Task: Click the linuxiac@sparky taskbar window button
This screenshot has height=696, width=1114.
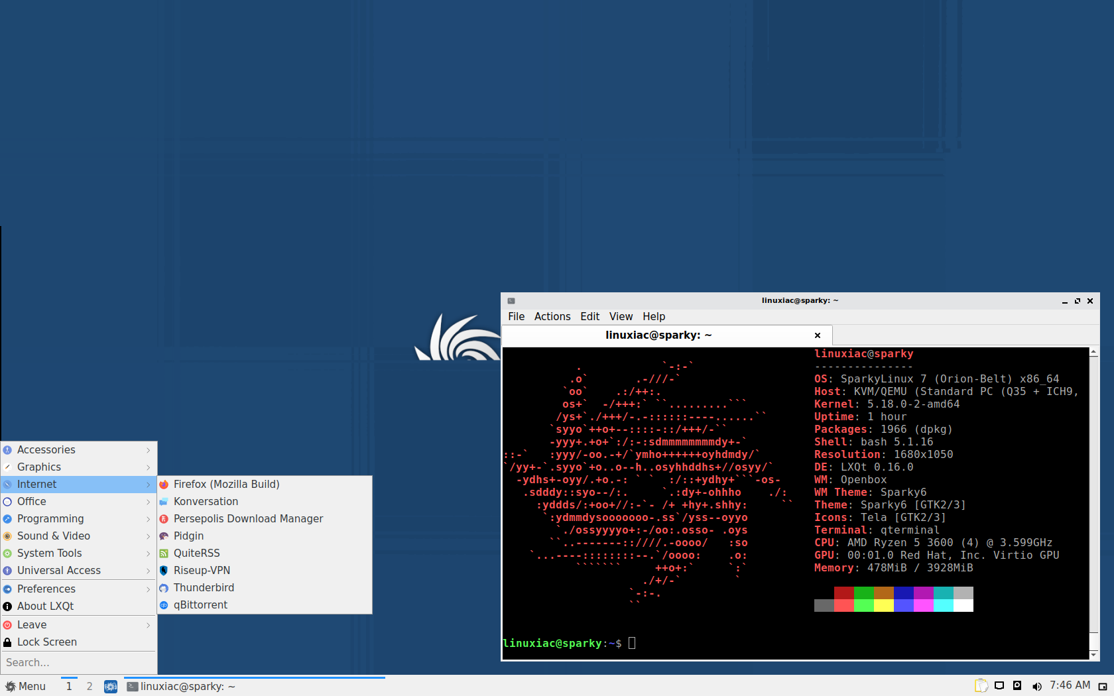Action: click(255, 687)
